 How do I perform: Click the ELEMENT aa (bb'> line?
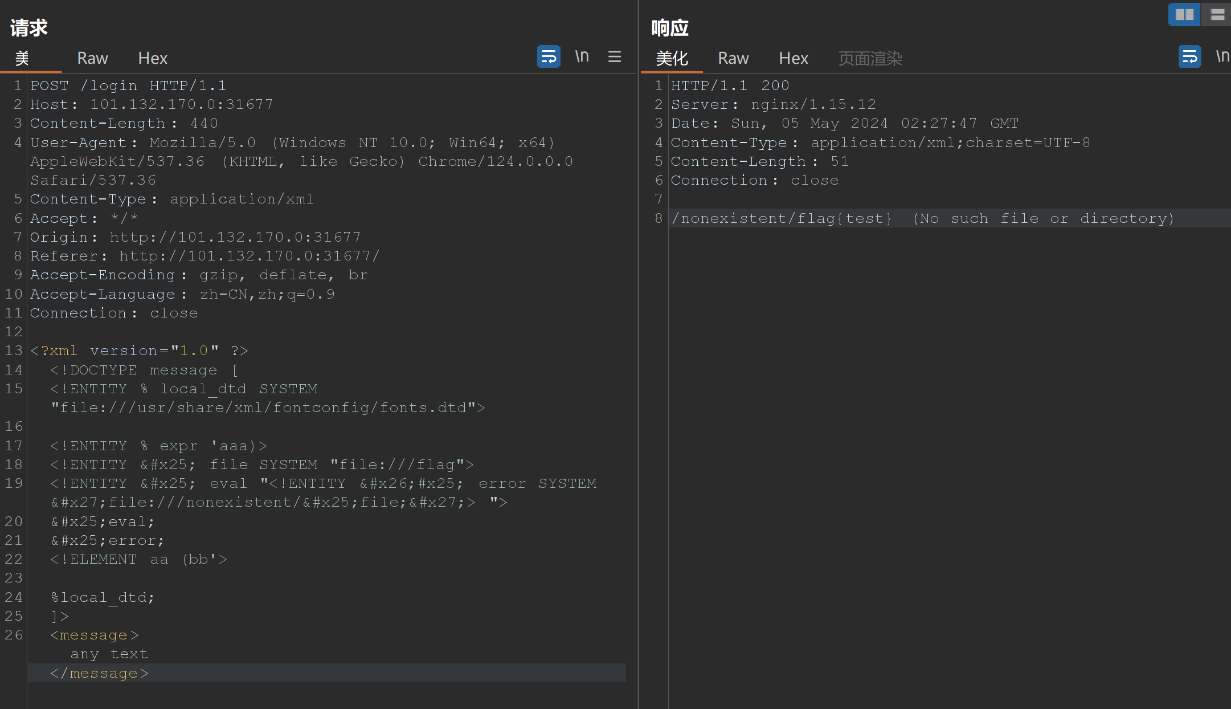(139, 559)
